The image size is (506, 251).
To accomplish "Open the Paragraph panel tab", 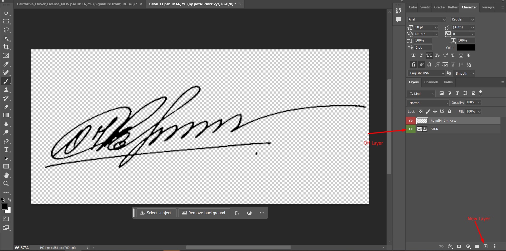I will click(x=488, y=7).
